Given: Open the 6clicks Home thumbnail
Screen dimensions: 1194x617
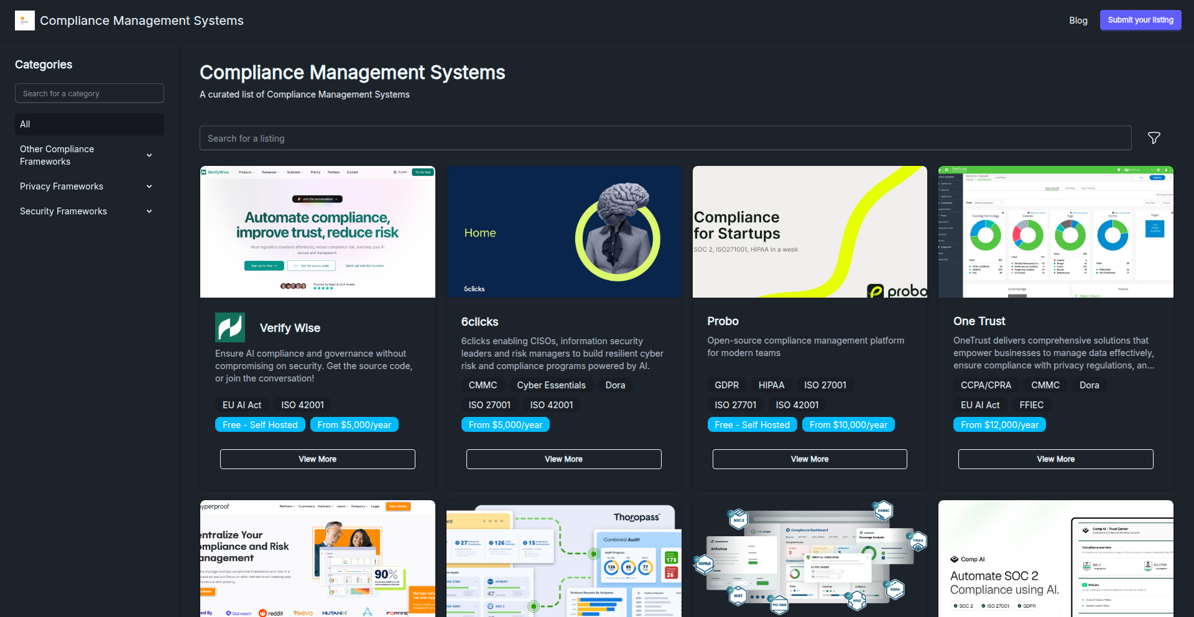Looking at the screenshot, I should 564,232.
